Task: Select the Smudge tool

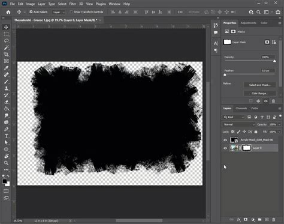Action: [6, 116]
